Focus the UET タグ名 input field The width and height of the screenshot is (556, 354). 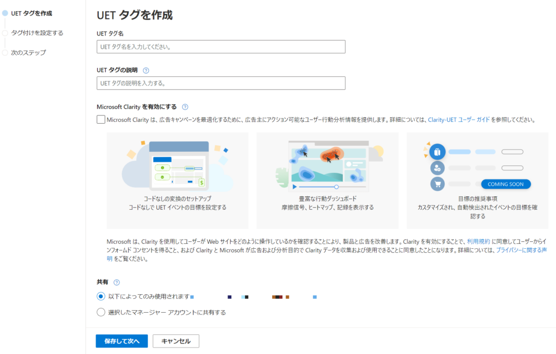point(221,47)
